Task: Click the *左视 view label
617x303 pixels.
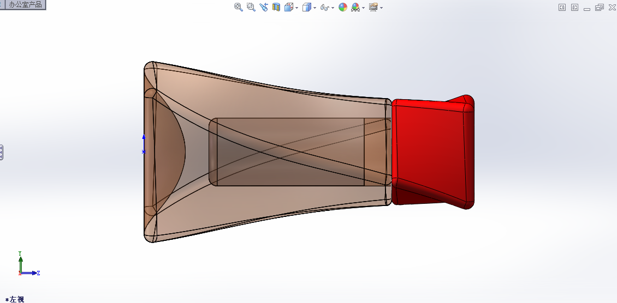Action: coord(15,300)
